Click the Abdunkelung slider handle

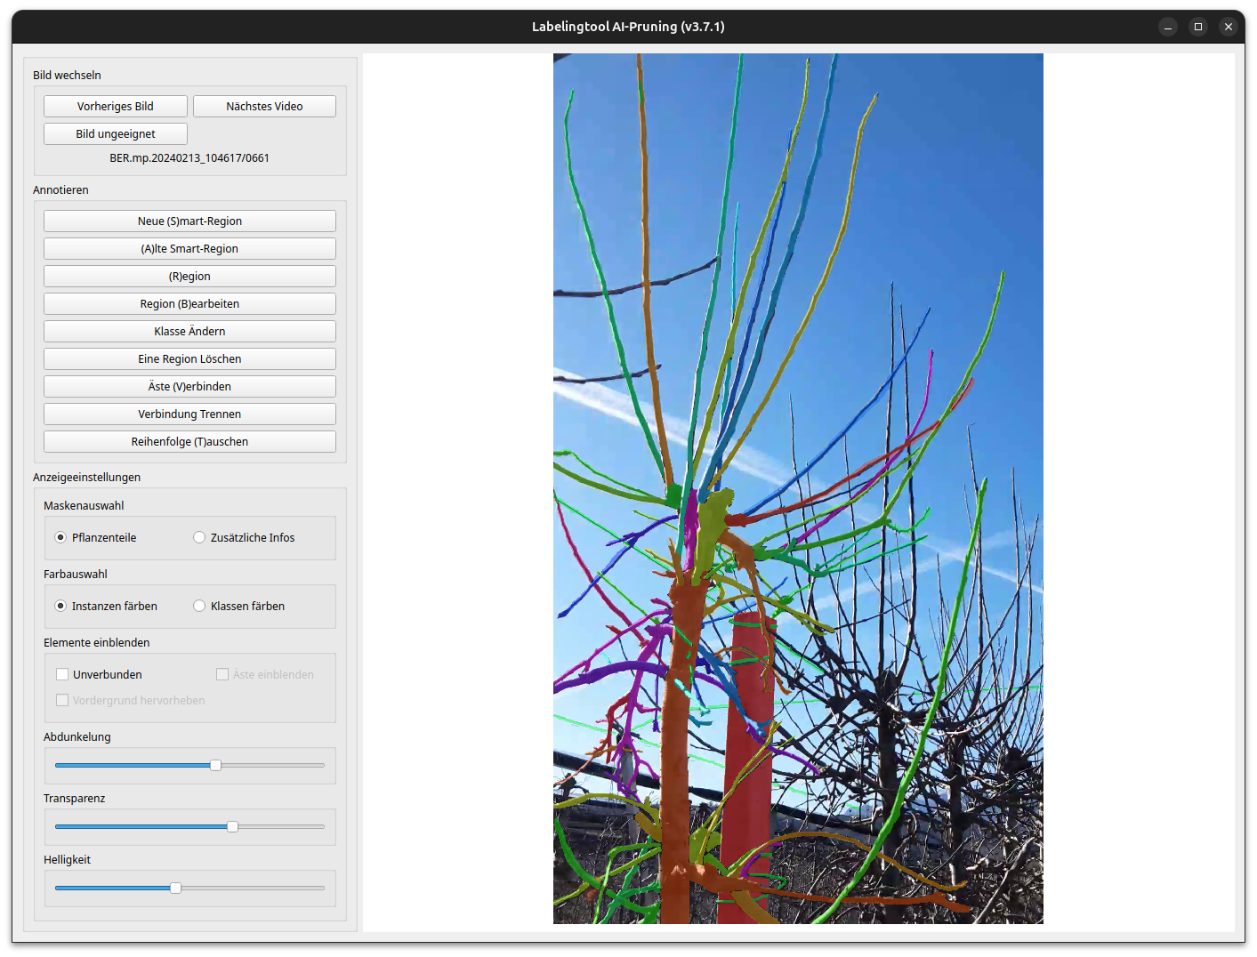[215, 766]
